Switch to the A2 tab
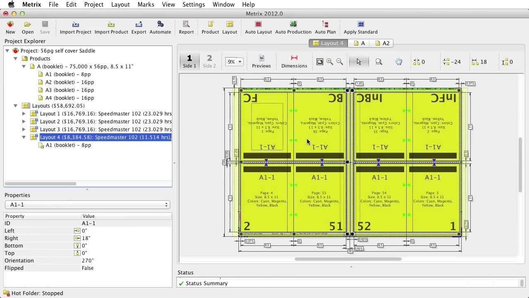Screen dimensions: 529x298 pyautogui.click(x=382, y=43)
